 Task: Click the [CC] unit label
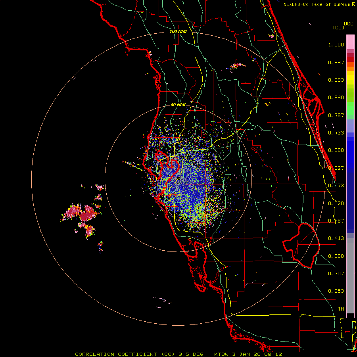point(338,27)
